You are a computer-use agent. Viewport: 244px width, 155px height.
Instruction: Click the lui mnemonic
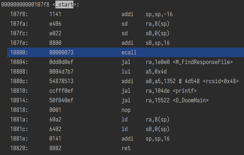tap(126, 72)
